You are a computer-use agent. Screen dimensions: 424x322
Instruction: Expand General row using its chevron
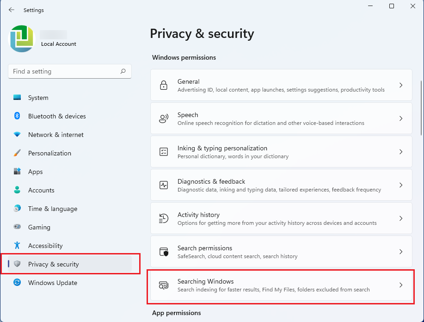coord(401,85)
